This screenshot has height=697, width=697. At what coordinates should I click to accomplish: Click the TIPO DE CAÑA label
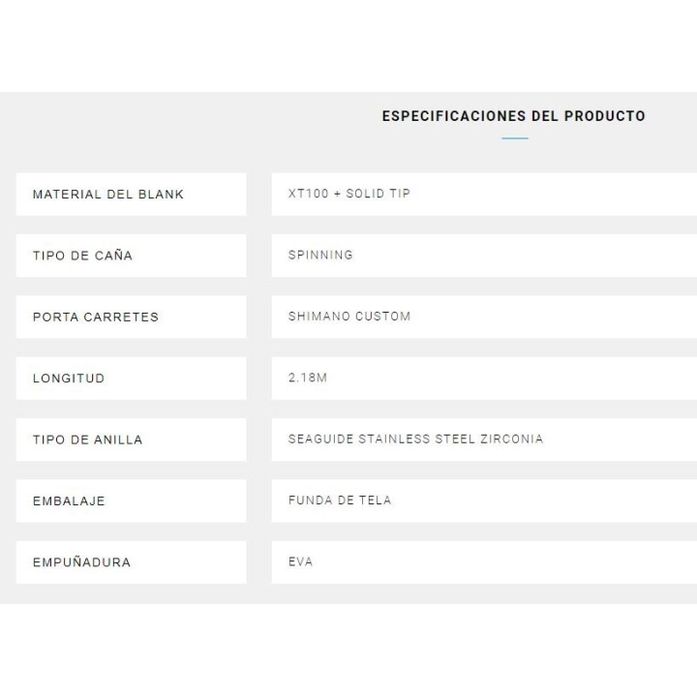(83, 256)
